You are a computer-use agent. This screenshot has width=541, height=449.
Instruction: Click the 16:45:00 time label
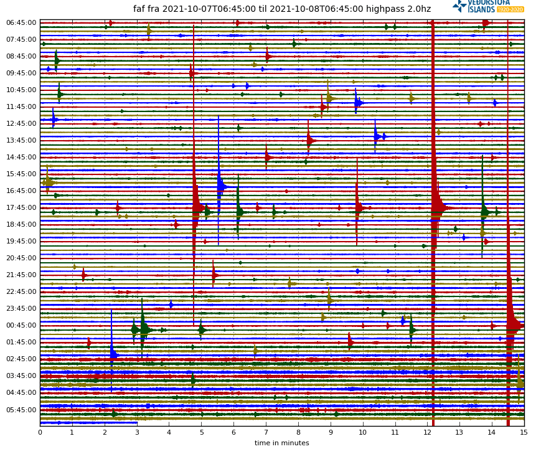pyautogui.click(x=21, y=191)
